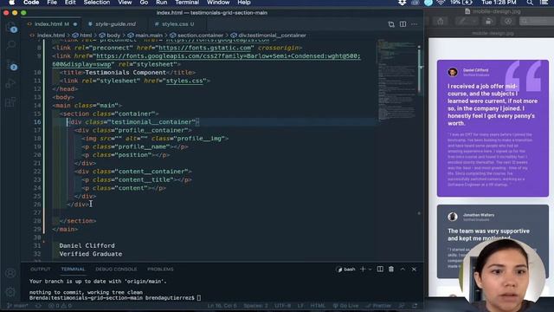Open Run and Debug view

click(x=10, y=83)
